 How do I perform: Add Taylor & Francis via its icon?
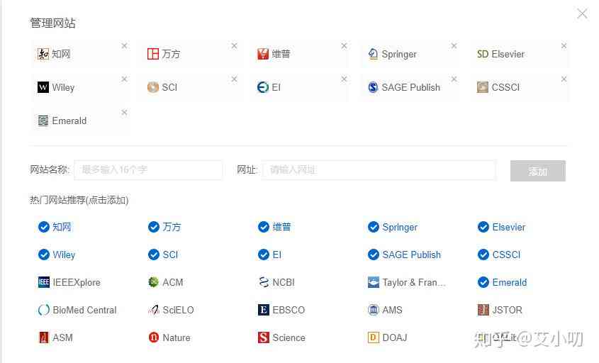[x=374, y=282]
